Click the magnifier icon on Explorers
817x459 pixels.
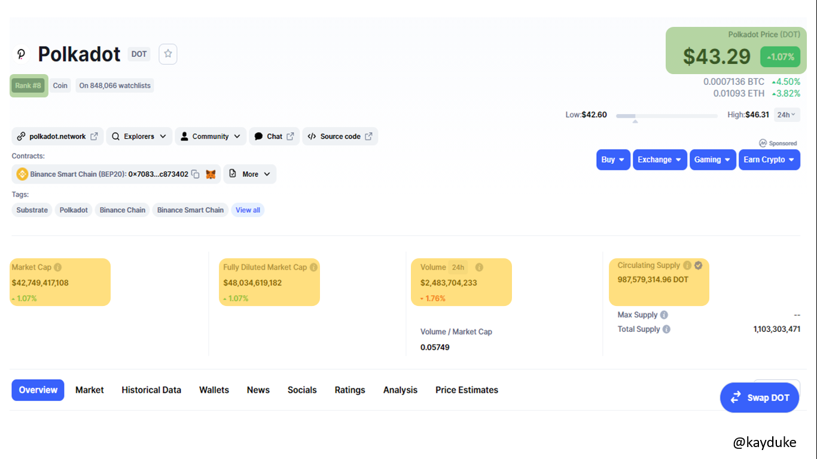tap(116, 136)
